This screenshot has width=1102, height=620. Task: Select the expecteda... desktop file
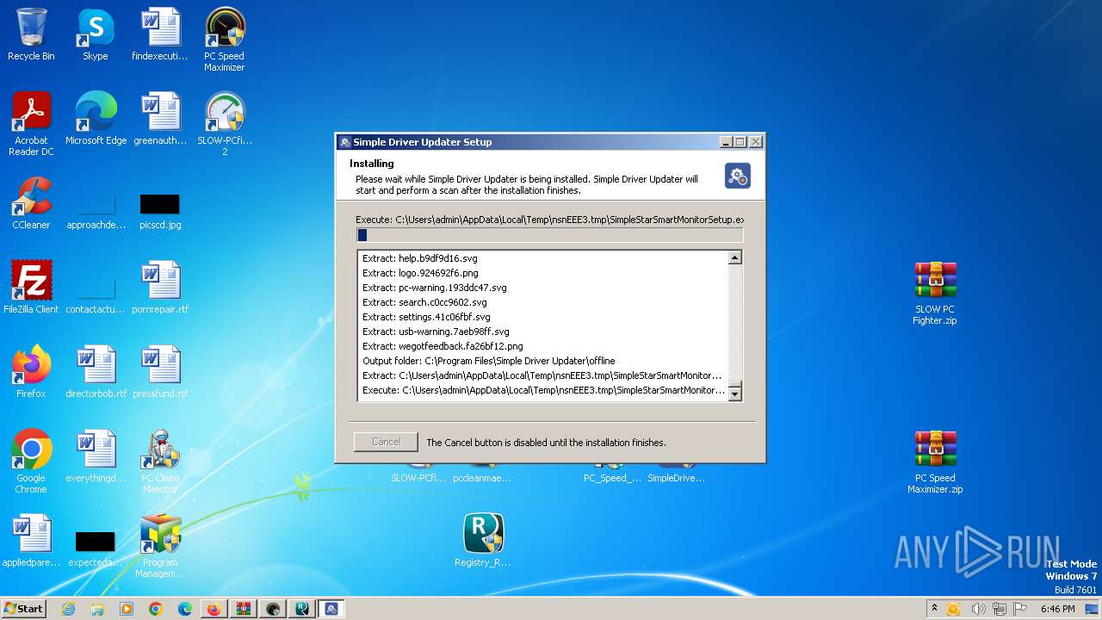(96, 546)
